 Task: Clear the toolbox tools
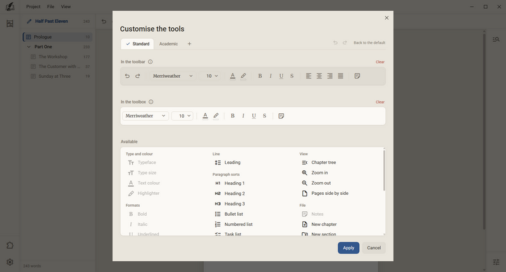coord(380,102)
